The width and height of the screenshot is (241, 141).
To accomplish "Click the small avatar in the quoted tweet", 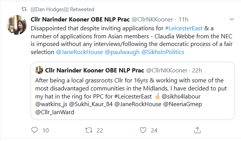I will [x=39, y=70].
